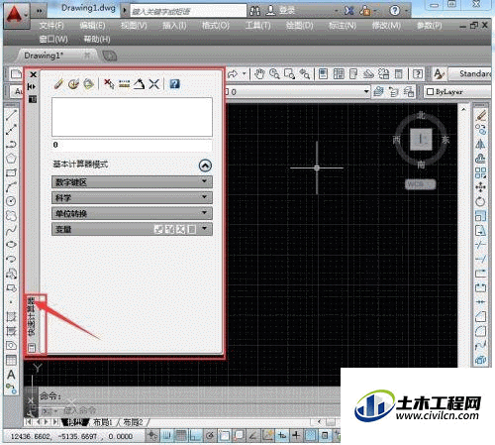Close the QuickCalc palette with its X
The width and height of the screenshot is (495, 445).
click(x=33, y=74)
